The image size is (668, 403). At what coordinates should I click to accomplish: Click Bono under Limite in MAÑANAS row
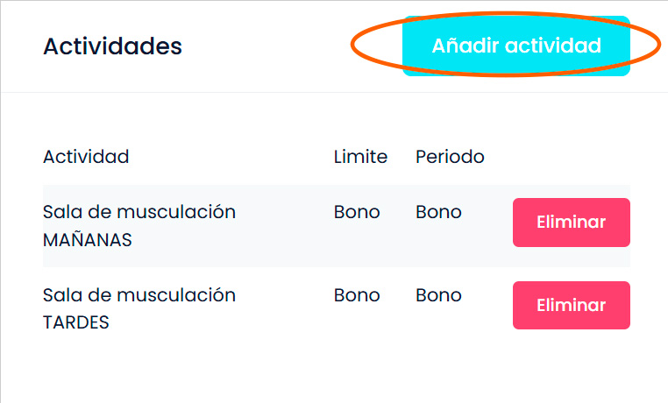357,212
